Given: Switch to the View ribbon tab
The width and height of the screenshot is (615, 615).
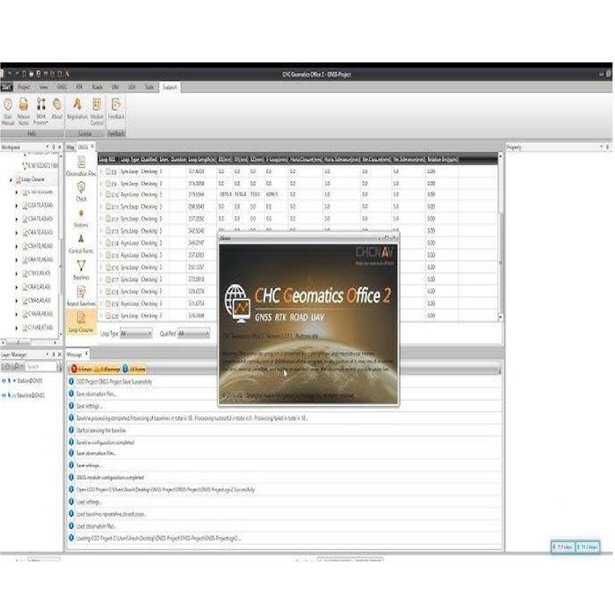Looking at the screenshot, I should click(44, 87).
